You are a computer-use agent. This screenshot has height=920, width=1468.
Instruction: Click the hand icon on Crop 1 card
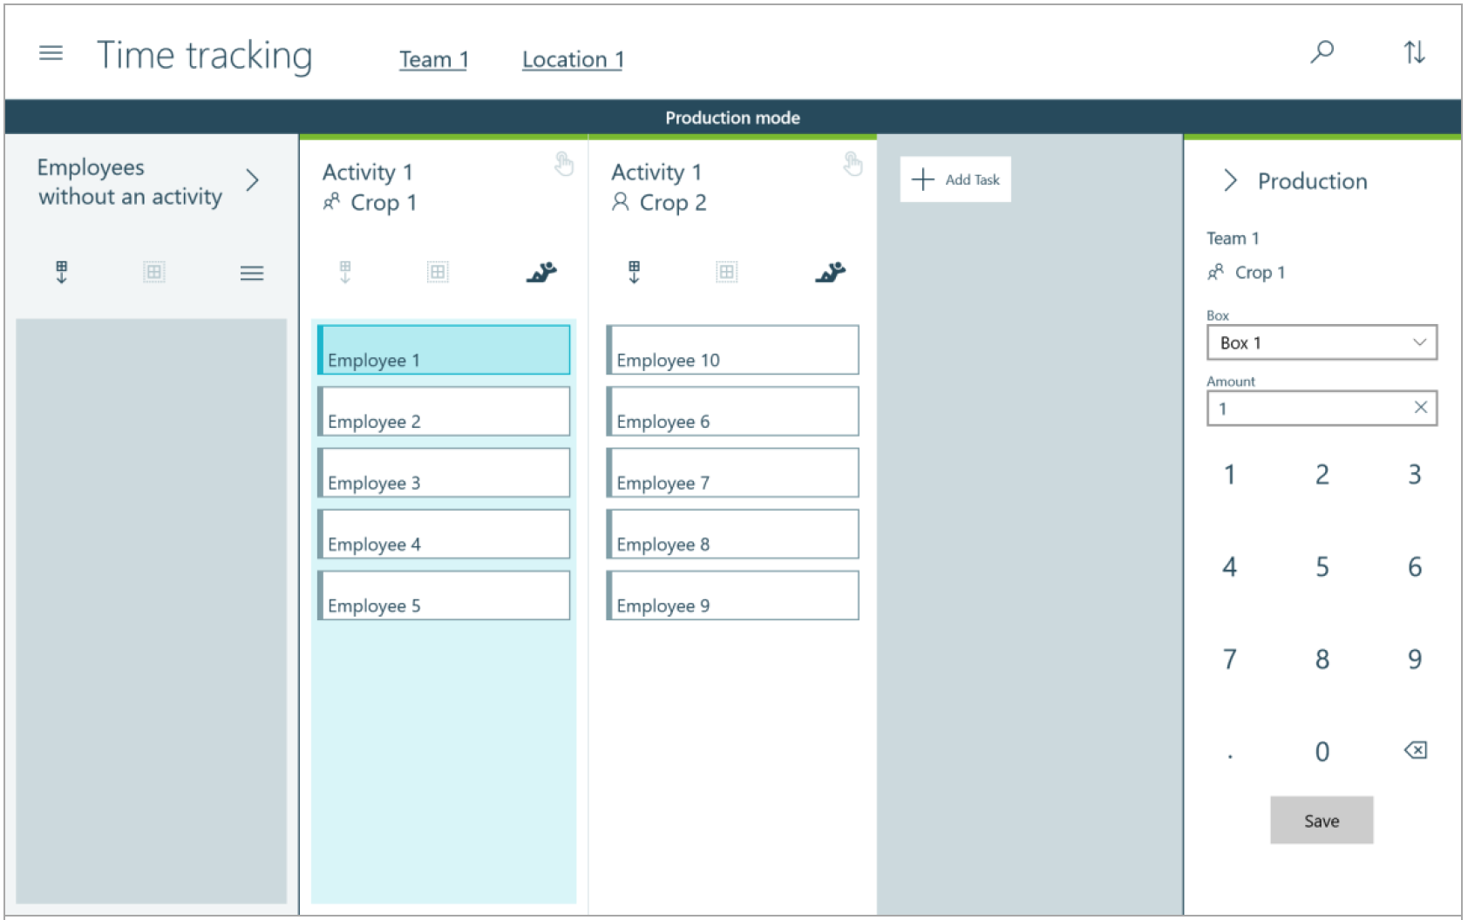564,164
